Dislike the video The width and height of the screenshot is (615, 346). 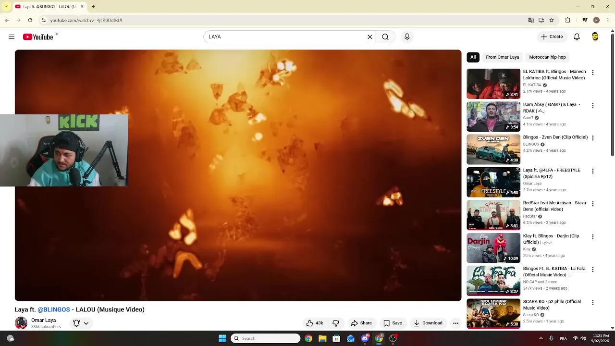[x=336, y=323]
